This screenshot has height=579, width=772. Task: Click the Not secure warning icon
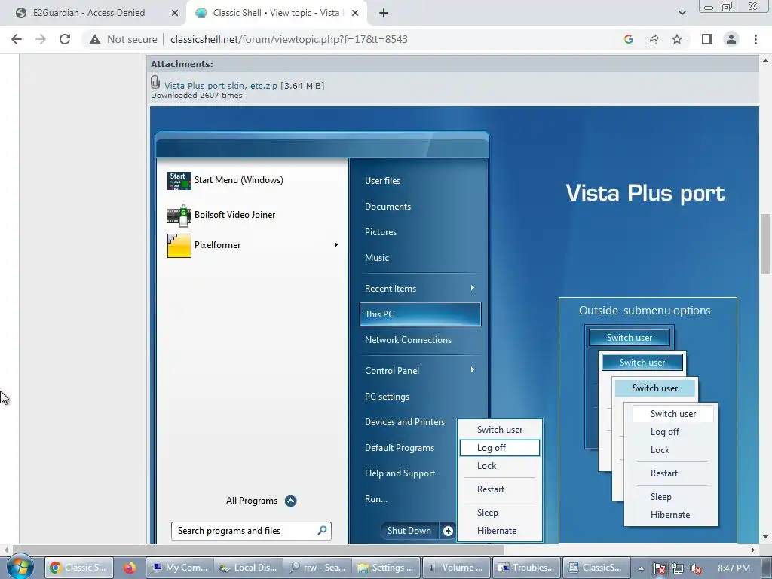(x=94, y=39)
